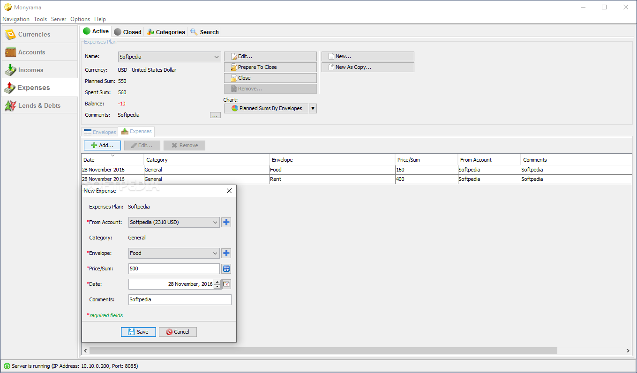The image size is (637, 373).
Task: Click the Close plan button
Action: coord(270,78)
